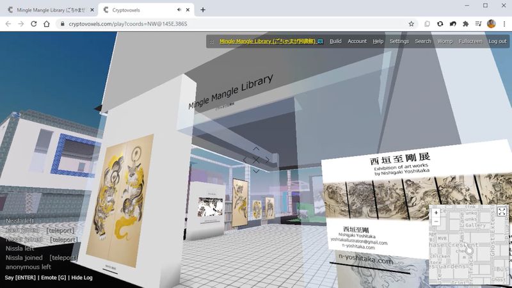Toggle Fullscreen mode in the top menu
The height and width of the screenshot is (288, 512).
tap(470, 41)
